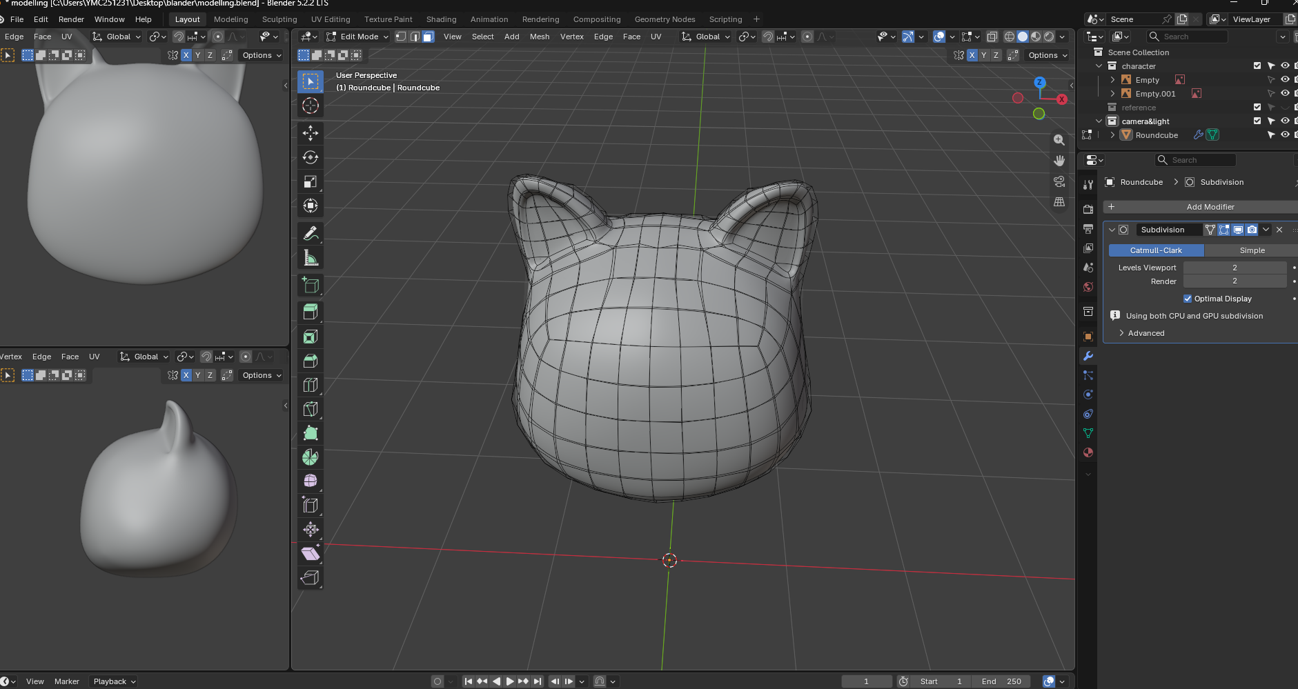
Task: Select the Cursor tool in toolbar
Action: (311, 106)
